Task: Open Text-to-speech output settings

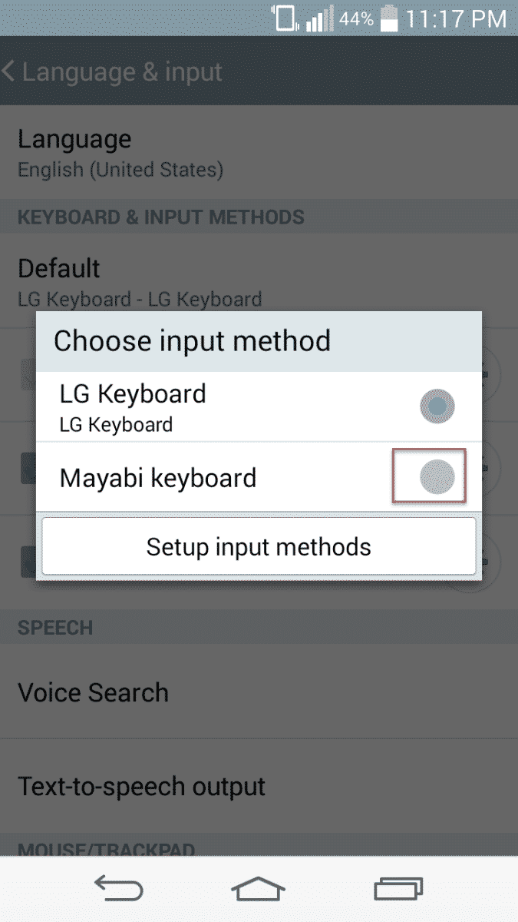Action: click(141, 787)
